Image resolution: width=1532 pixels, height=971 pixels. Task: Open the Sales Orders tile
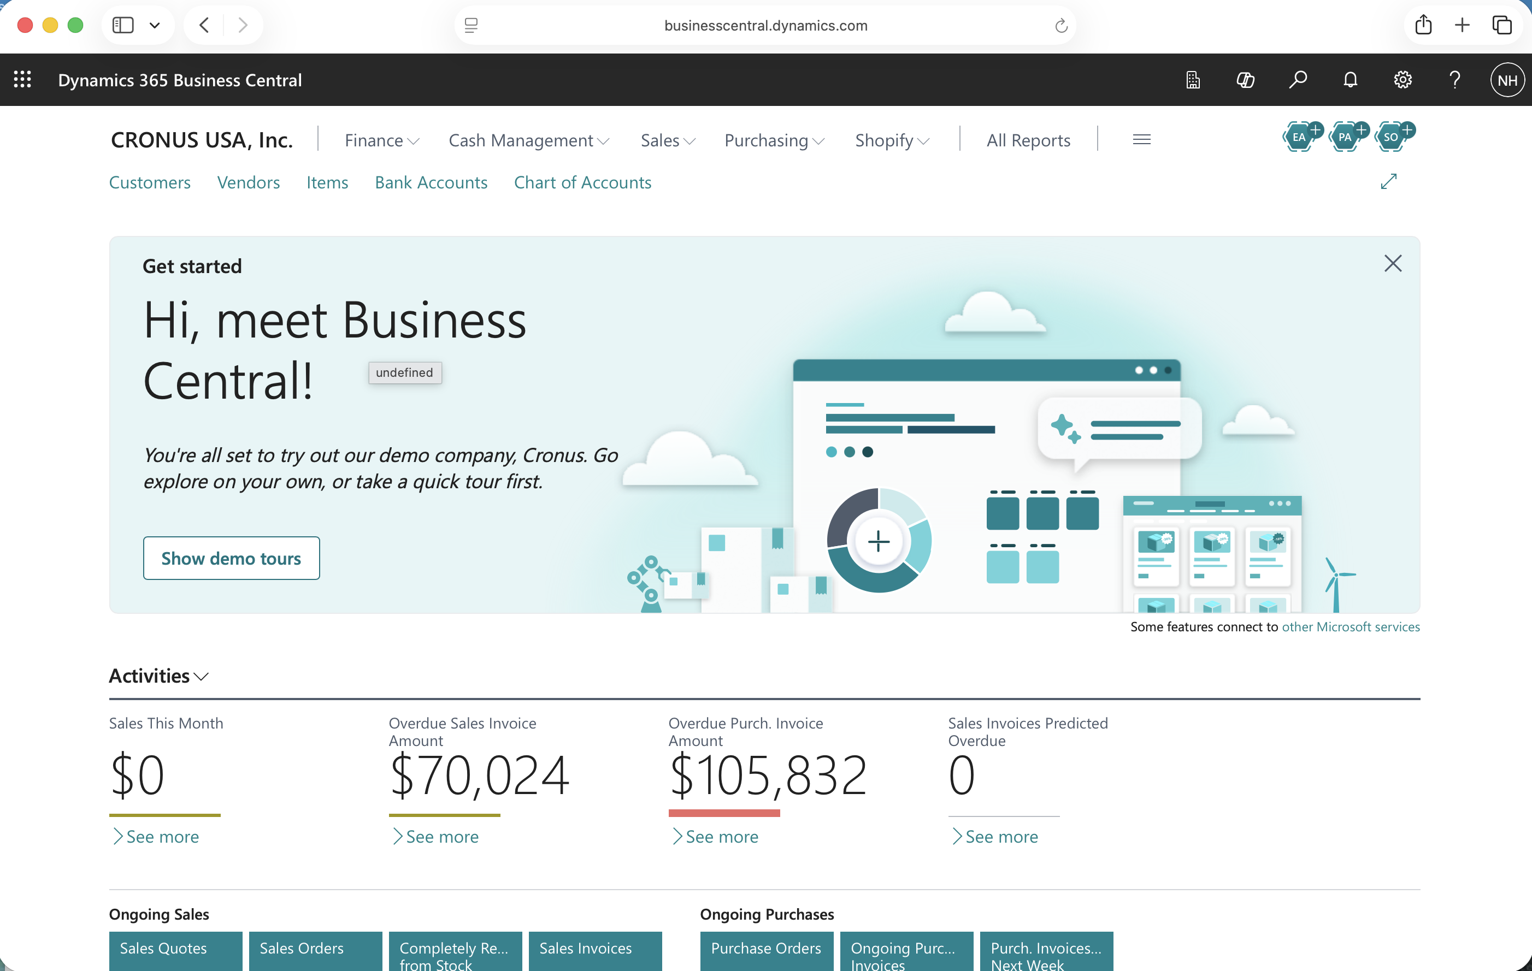point(316,951)
